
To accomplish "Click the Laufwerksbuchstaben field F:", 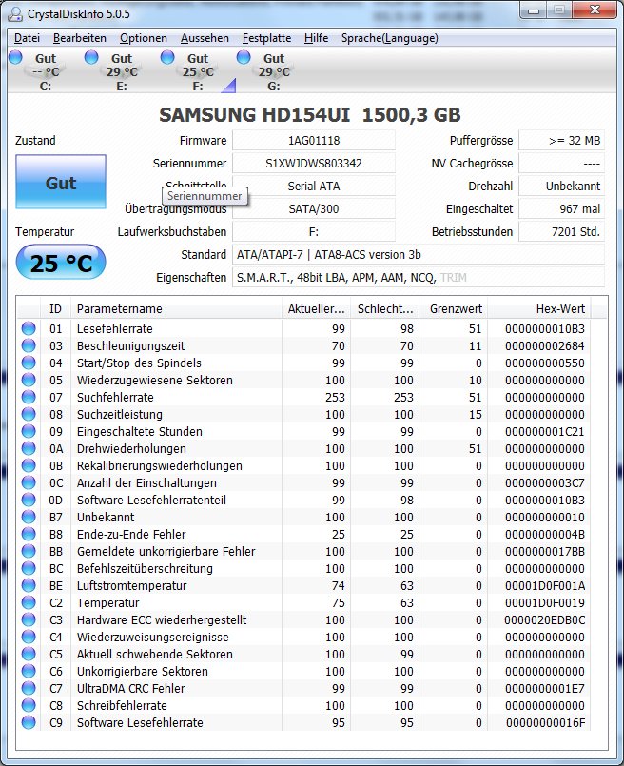I will [x=314, y=231].
